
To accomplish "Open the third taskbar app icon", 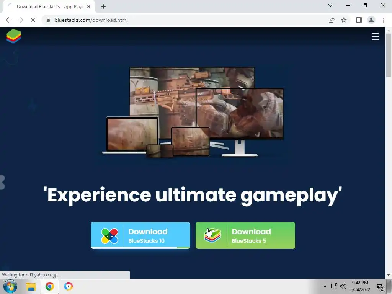I will click(68, 286).
